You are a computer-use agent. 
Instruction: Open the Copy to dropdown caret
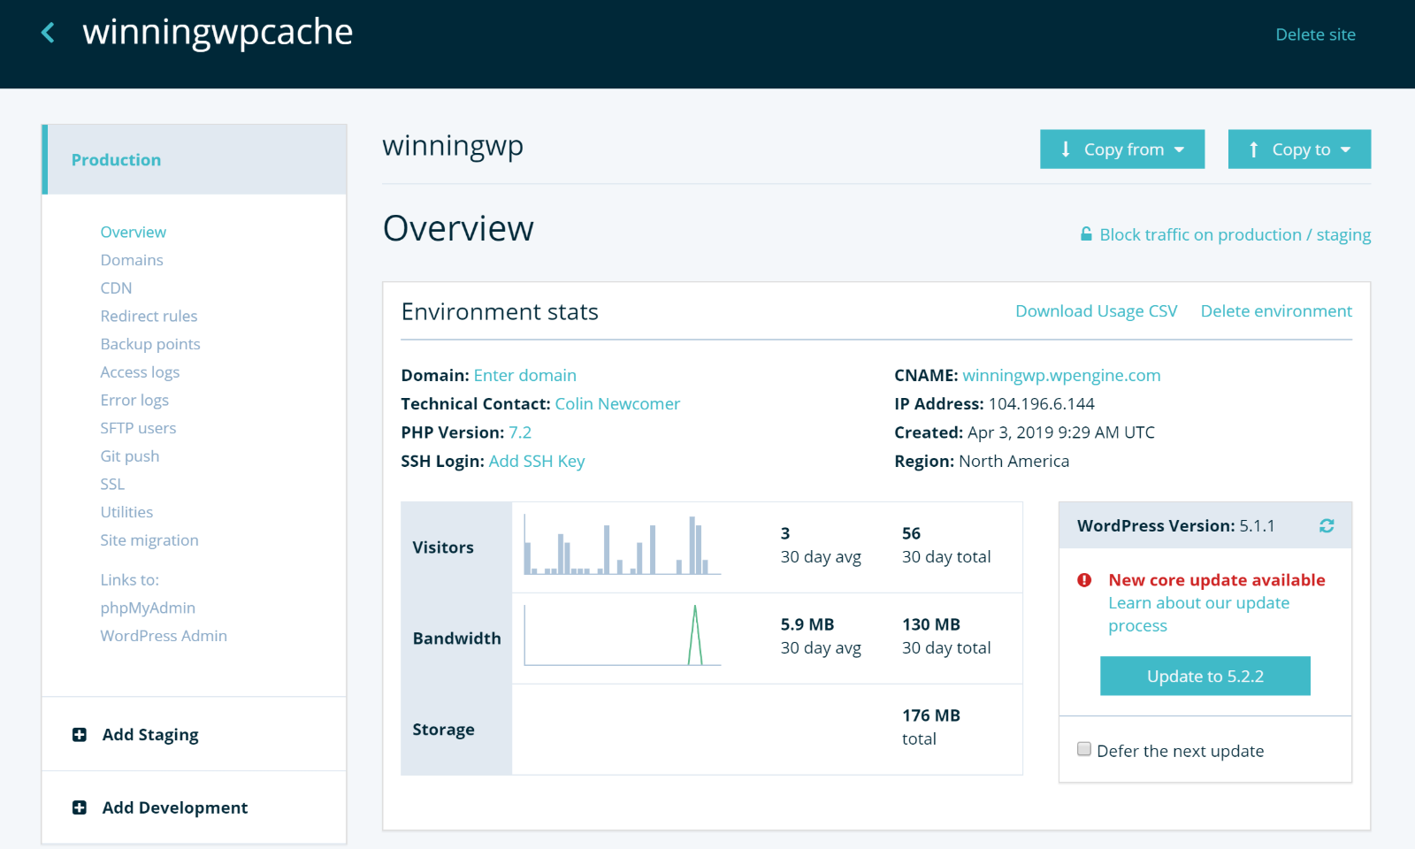1345,150
